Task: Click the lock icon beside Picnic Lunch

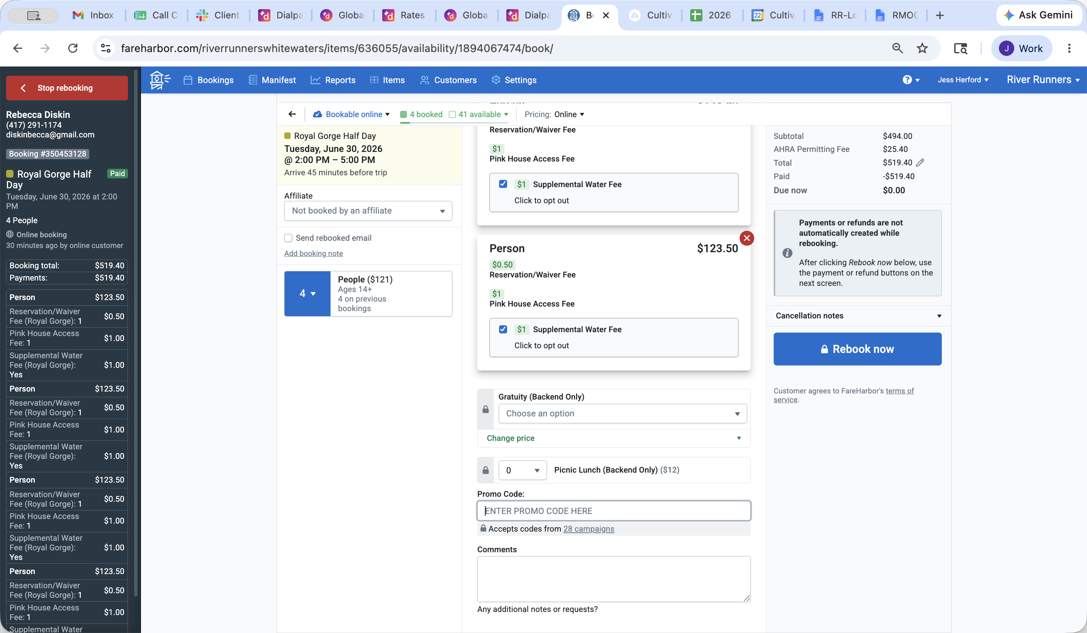Action: [485, 470]
